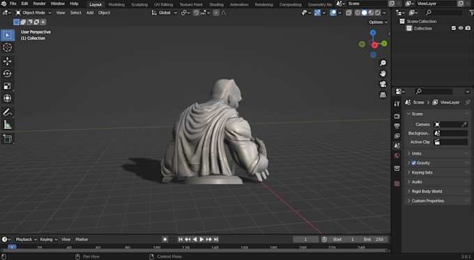Screen dimensions: 474x260
Task: Open the Tool properties tab
Action: [397, 104]
